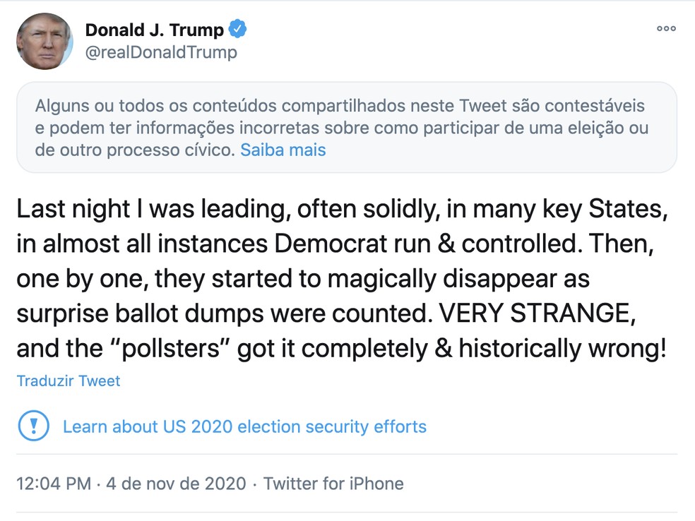
Task: Click the opening words Last night
Action: click(73, 209)
